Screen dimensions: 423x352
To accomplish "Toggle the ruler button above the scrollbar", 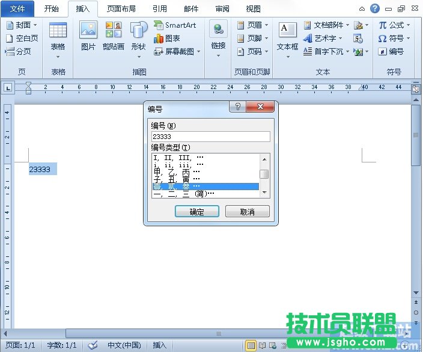I will pos(415,88).
